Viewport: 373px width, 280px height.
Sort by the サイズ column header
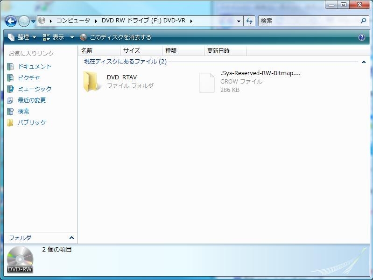[141, 51]
